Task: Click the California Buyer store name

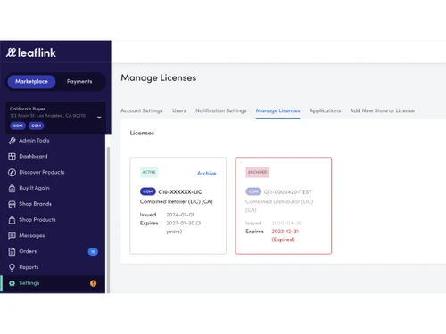Action: [x=28, y=109]
